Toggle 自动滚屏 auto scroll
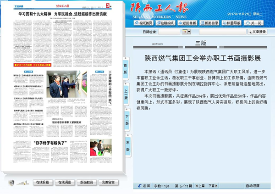The image size is (275, 194). click(253, 186)
